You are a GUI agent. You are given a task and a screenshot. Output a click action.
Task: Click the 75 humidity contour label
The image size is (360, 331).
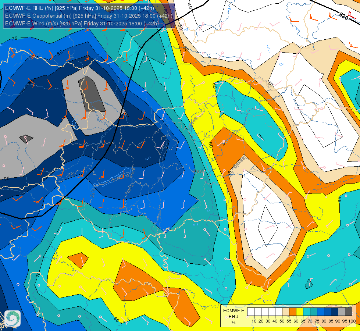pyautogui.click(x=14, y=38)
